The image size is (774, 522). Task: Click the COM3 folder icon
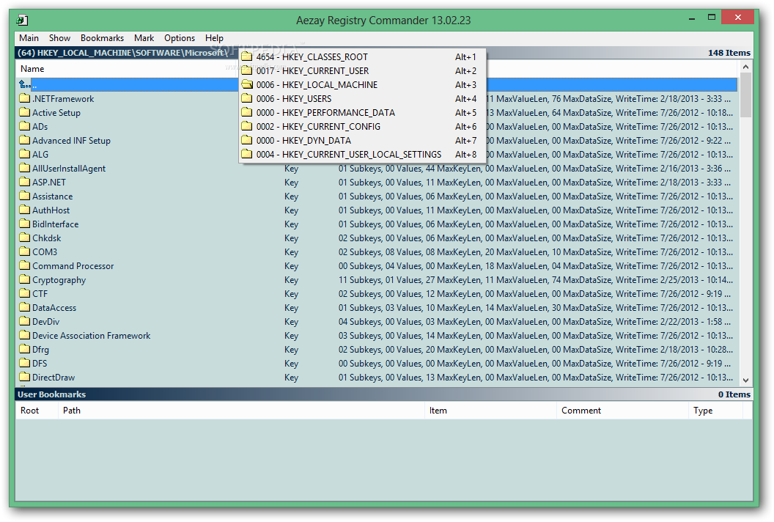(x=25, y=251)
